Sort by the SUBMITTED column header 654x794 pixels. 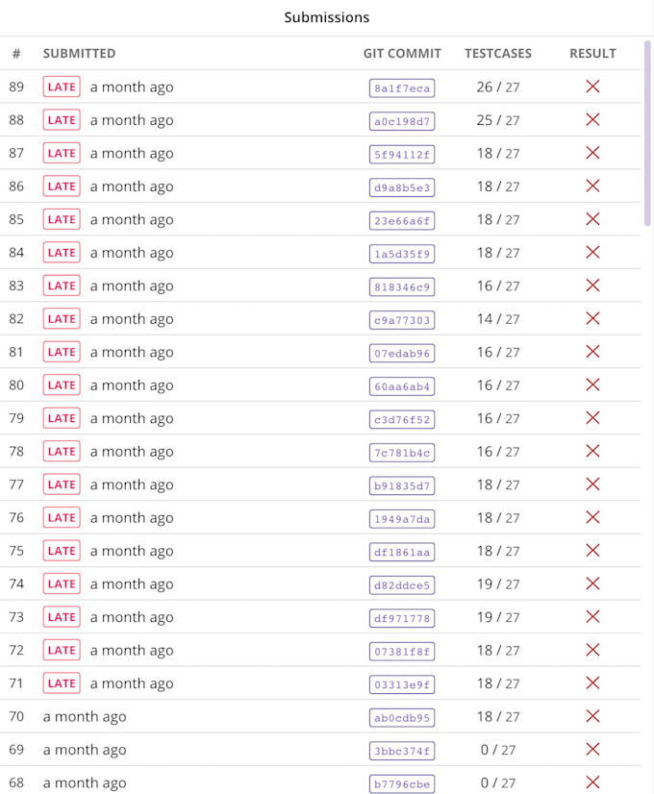coord(79,54)
